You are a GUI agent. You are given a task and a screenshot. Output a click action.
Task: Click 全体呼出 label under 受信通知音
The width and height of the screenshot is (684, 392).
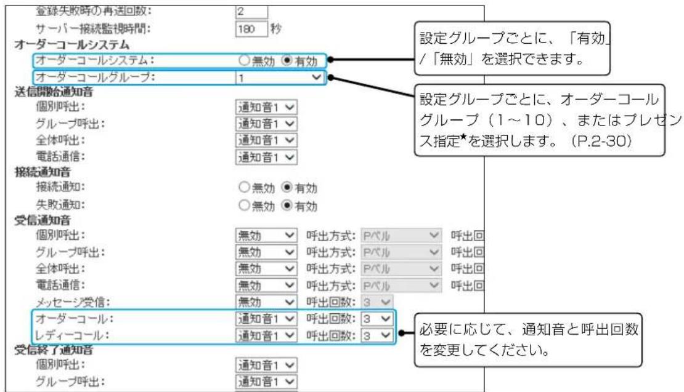60,269
